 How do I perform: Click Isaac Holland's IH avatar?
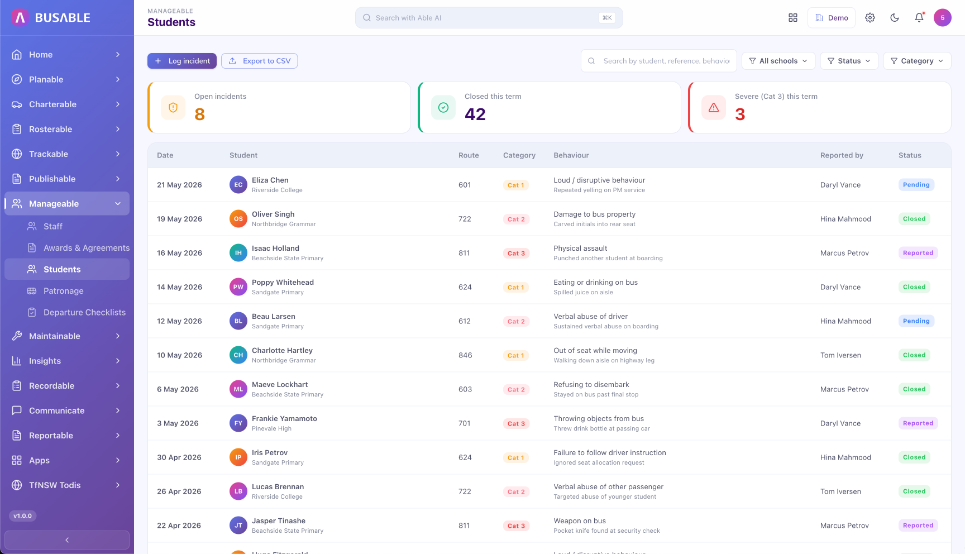pyautogui.click(x=238, y=253)
